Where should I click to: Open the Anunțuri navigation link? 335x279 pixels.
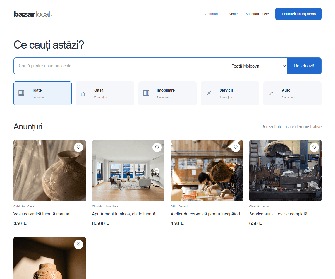[x=212, y=14]
